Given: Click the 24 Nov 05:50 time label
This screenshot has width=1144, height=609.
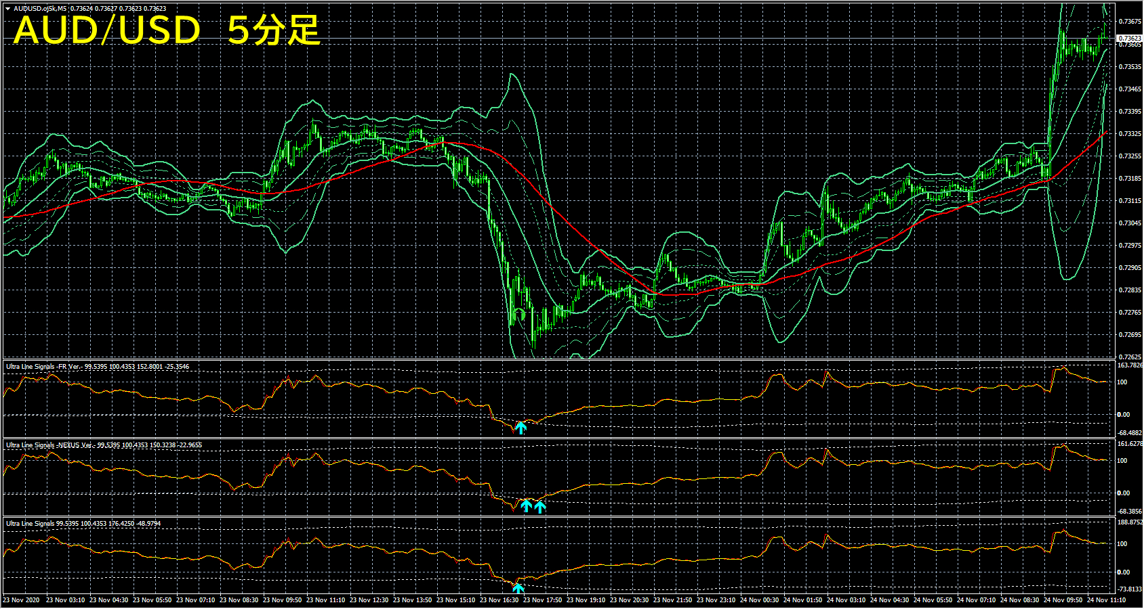Looking at the screenshot, I should tap(933, 600).
